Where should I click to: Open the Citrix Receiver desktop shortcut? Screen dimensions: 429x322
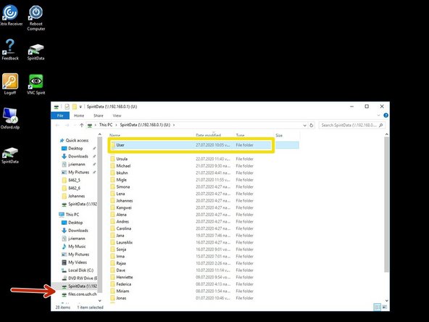click(x=10, y=16)
